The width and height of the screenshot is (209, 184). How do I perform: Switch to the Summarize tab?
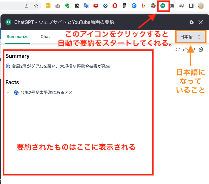18,37
